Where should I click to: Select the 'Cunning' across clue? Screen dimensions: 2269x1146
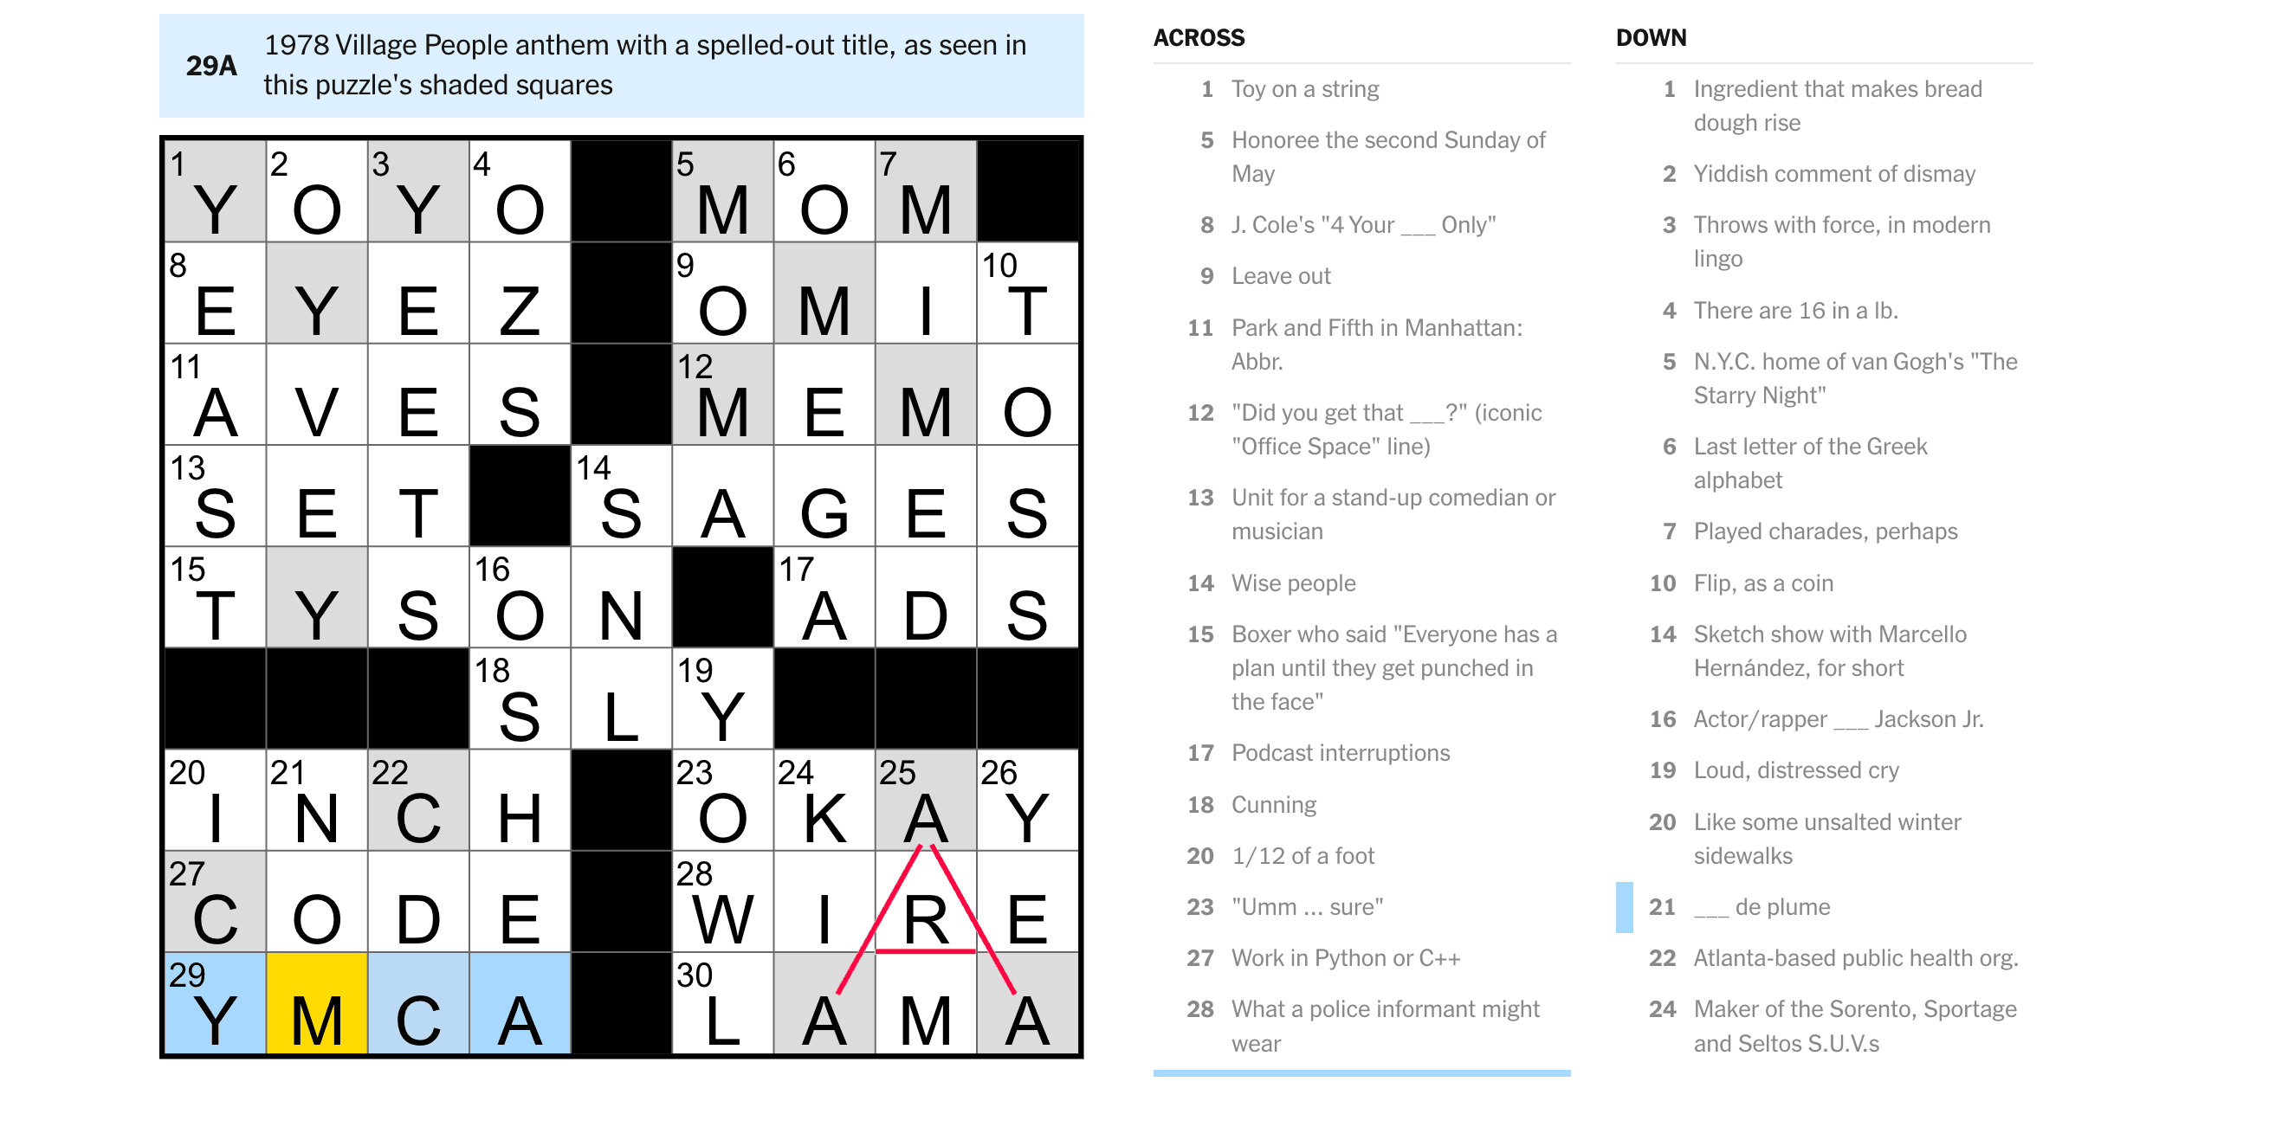pos(1273,804)
